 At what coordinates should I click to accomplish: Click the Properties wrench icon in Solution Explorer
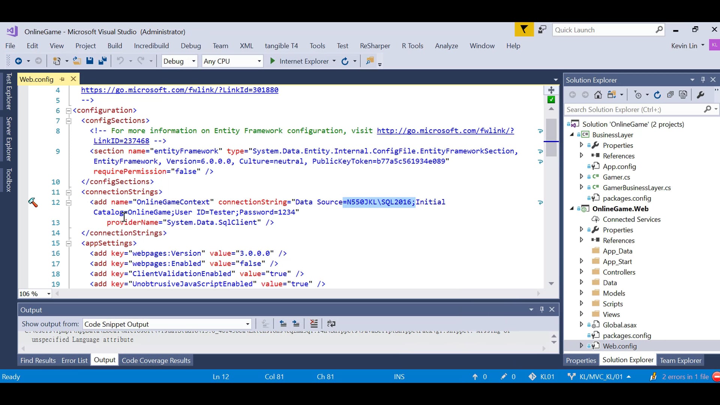(701, 95)
